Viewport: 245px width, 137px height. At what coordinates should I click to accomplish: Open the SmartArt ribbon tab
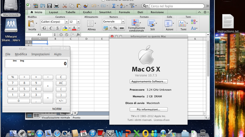[105, 12]
